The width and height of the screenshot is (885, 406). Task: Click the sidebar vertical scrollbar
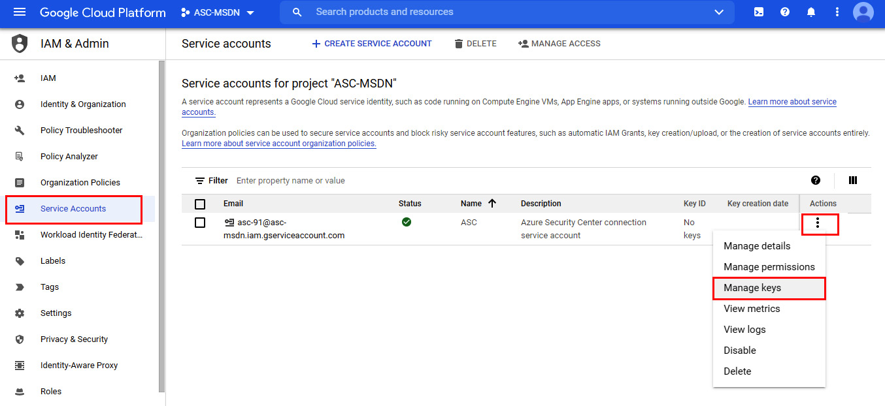161,226
